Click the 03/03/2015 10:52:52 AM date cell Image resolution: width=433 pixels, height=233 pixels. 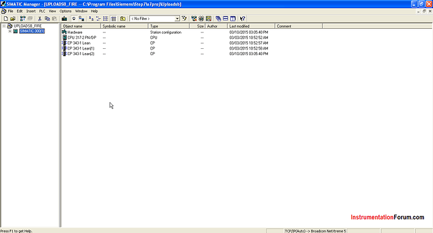click(x=249, y=38)
